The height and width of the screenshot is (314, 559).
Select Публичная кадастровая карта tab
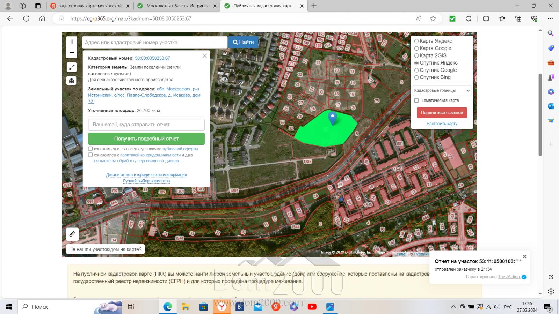coord(264,6)
